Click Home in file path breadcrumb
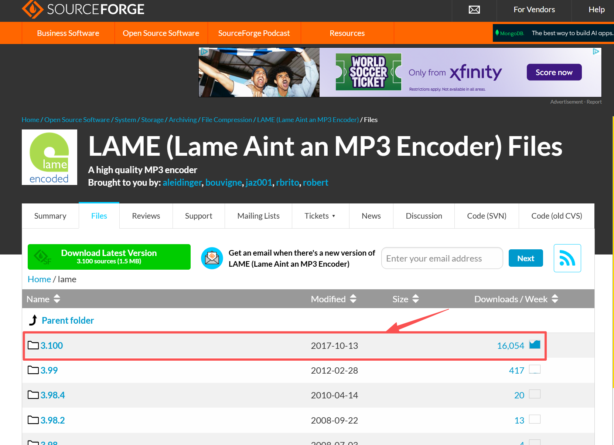 point(39,279)
